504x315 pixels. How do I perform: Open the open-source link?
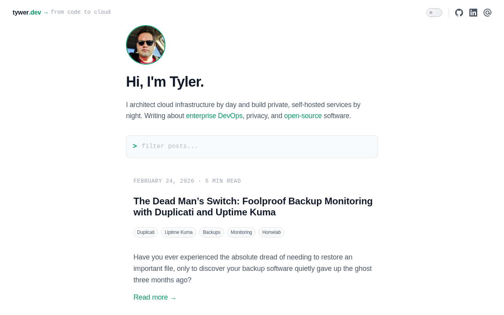coord(303,116)
